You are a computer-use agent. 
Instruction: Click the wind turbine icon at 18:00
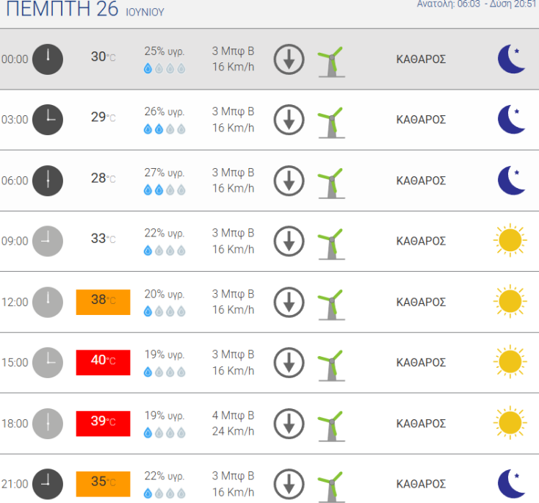pos(330,423)
